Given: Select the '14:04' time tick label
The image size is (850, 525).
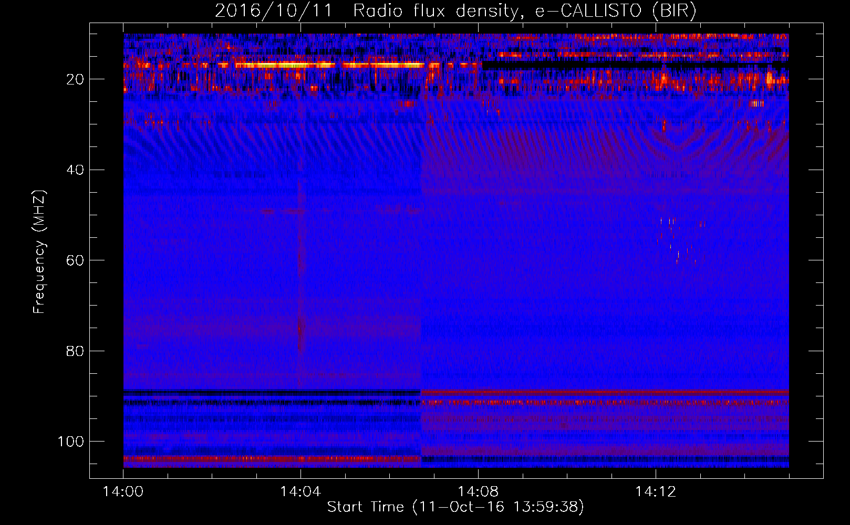Looking at the screenshot, I should coord(300,492).
